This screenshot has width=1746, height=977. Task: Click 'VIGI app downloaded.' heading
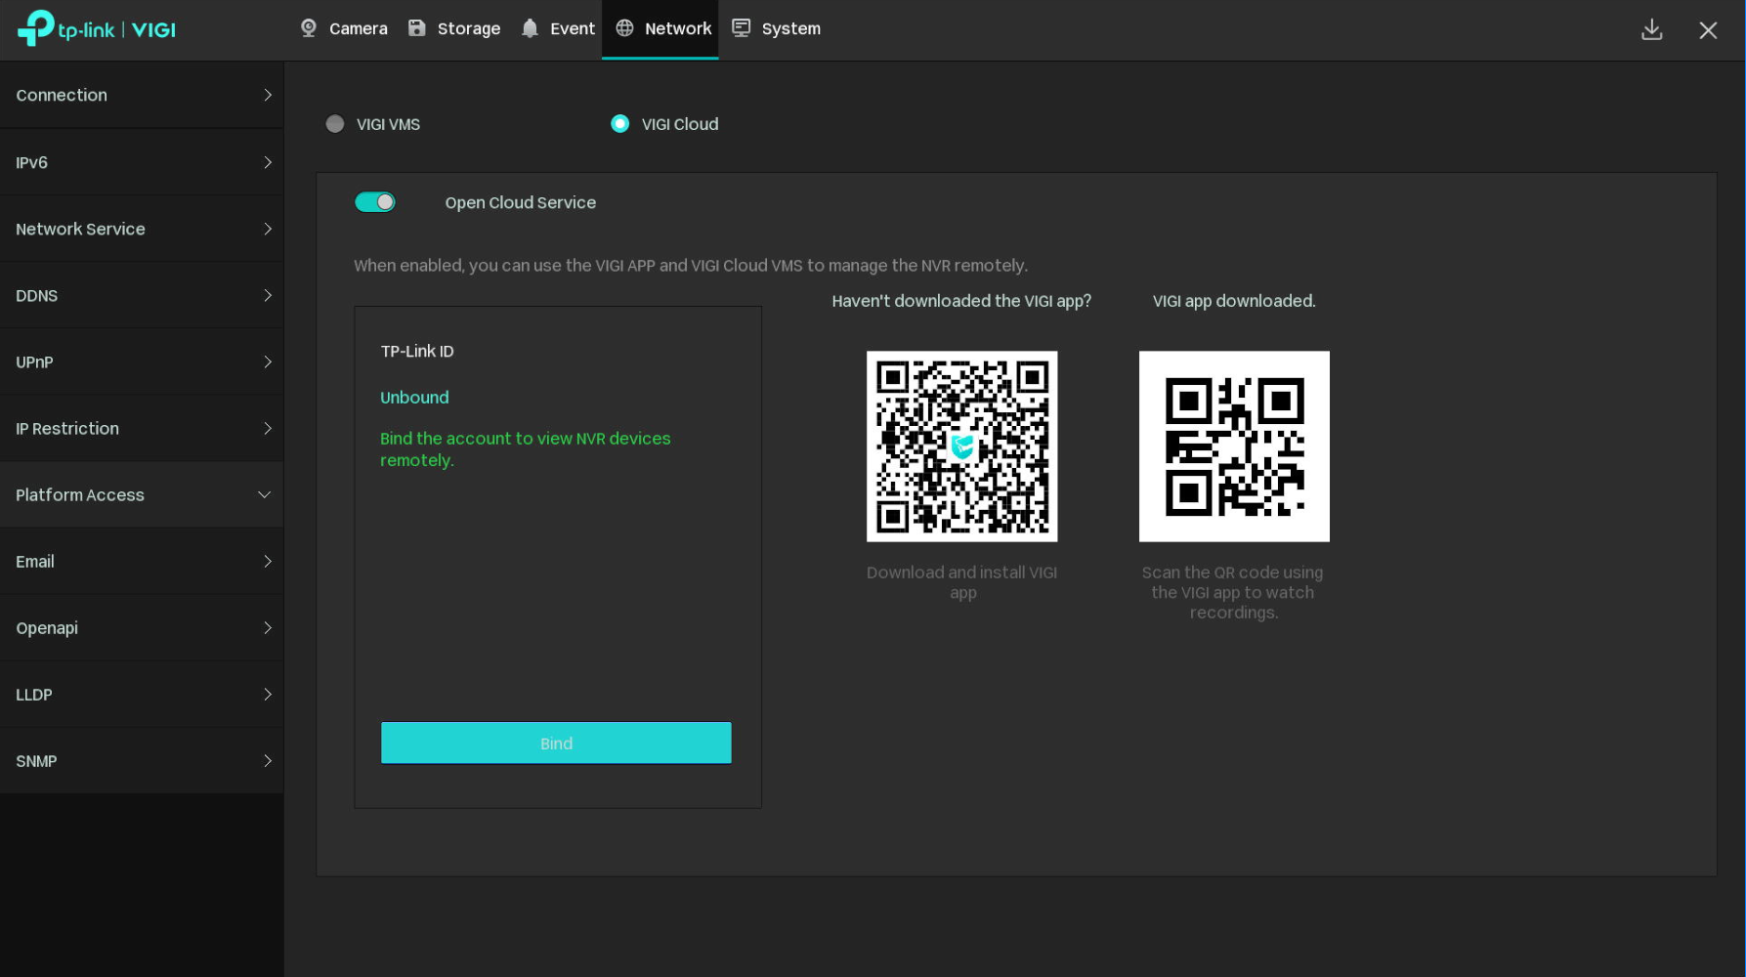point(1234,301)
